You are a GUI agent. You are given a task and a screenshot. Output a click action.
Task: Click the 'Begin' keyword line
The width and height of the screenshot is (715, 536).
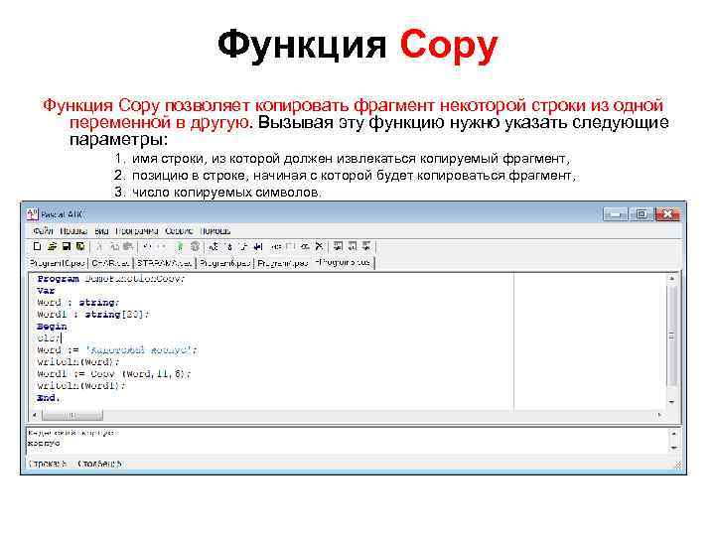tap(52, 327)
